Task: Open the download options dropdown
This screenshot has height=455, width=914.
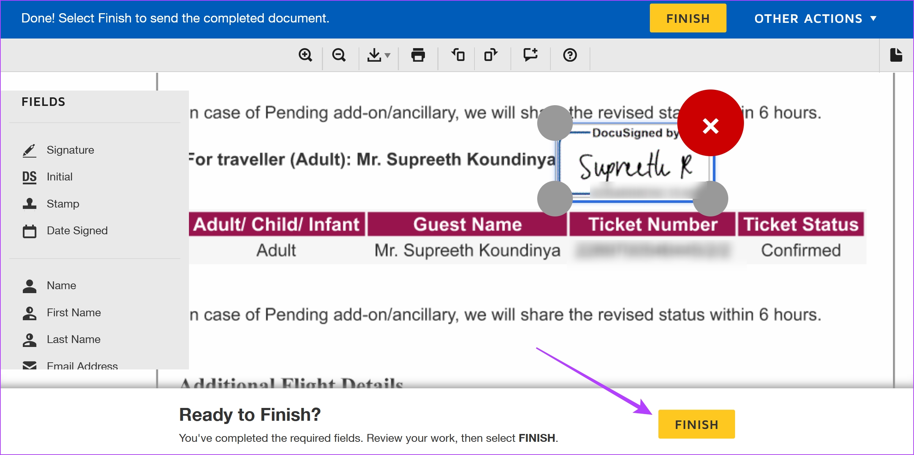Action: [379, 55]
